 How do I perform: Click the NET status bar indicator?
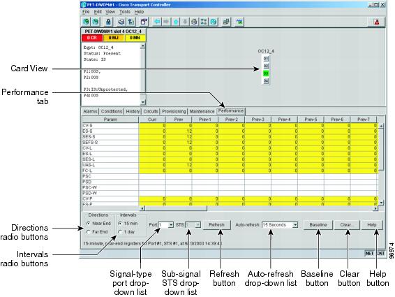(369, 253)
